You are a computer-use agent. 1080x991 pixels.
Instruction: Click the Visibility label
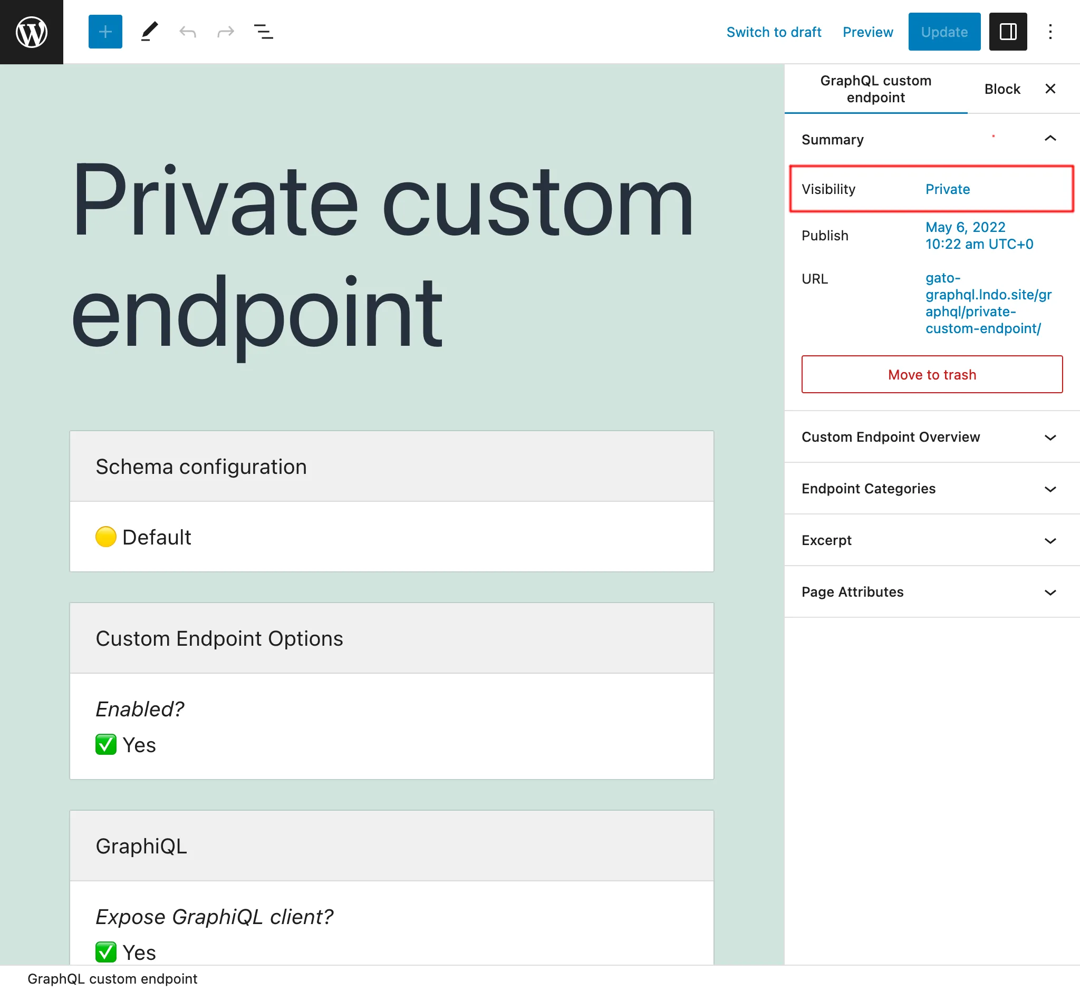828,189
